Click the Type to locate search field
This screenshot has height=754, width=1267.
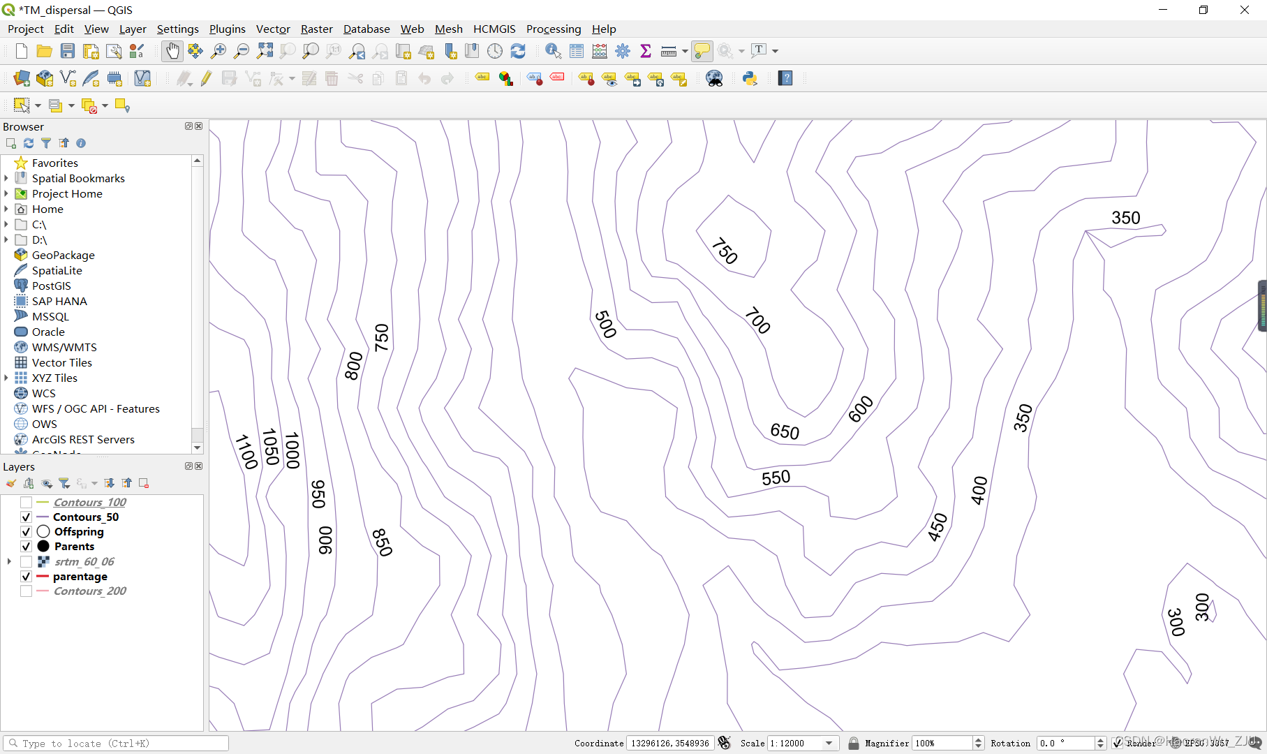coord(116,744)
